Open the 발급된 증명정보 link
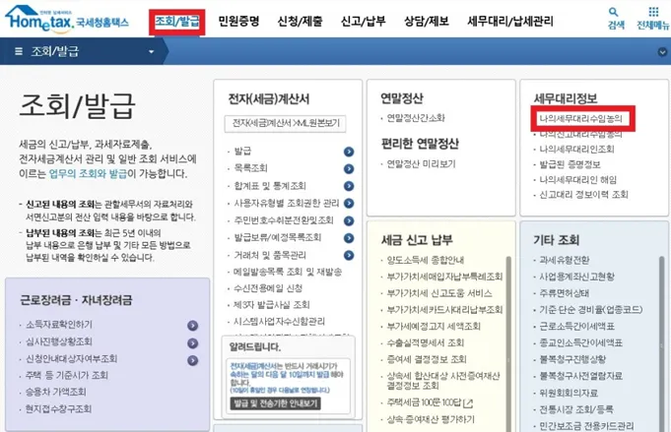Image resolution: width=671 pixels, height=432 pixels. [x=570, y=164]
